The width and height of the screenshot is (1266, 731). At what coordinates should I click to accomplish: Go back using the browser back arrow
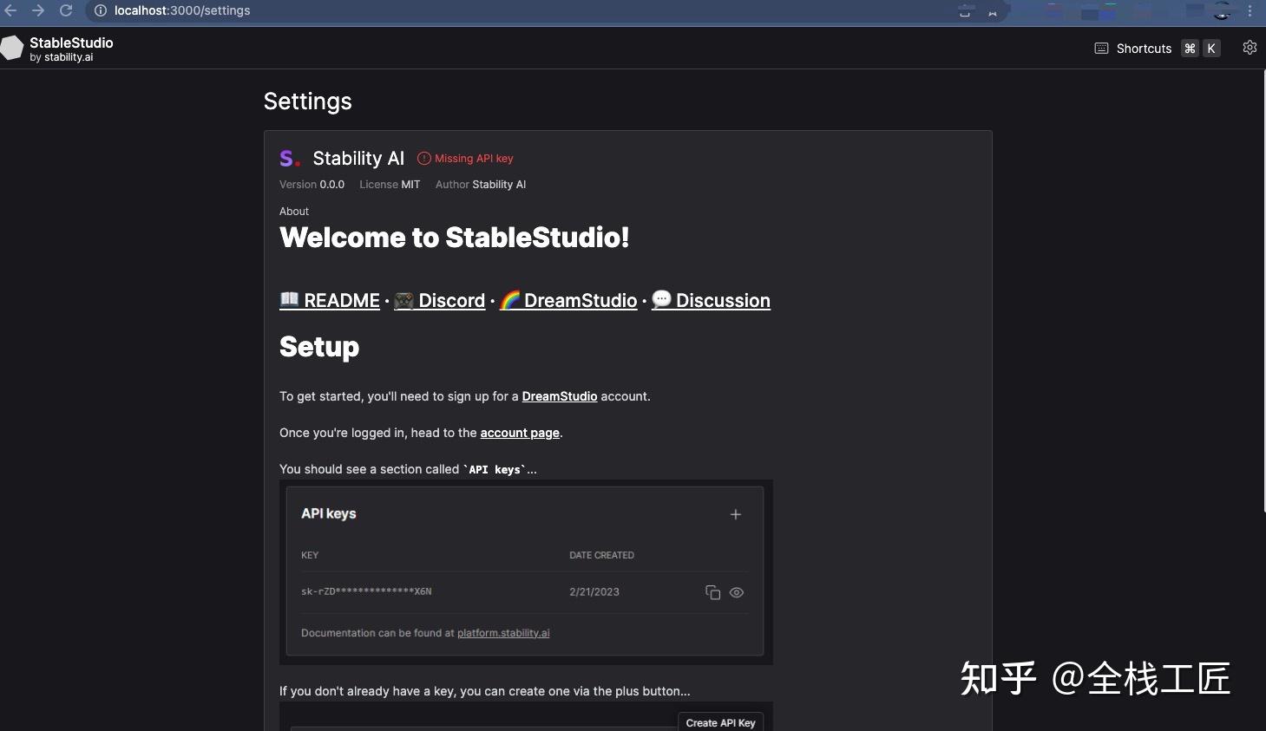(x=10, y=10)
